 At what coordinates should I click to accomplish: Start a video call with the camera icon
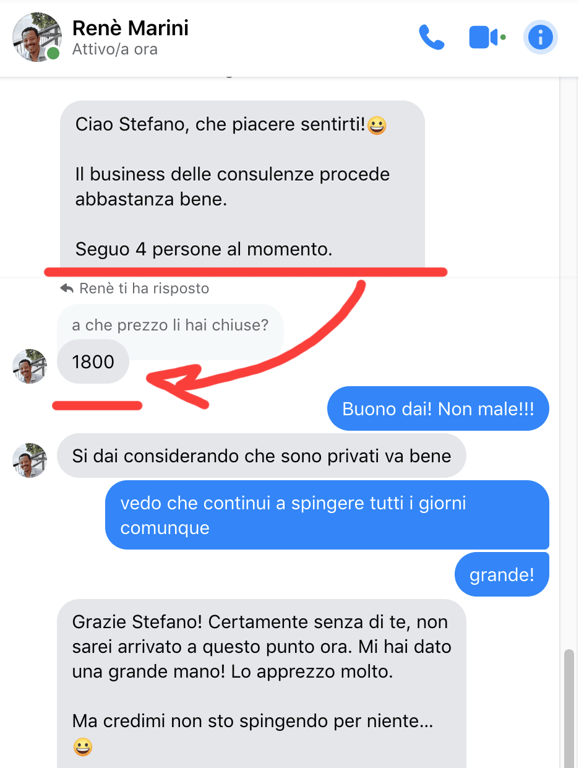click(487, 37)
